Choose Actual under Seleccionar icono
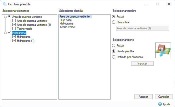This screenshot has height=107, width=175. coord(114,45)
